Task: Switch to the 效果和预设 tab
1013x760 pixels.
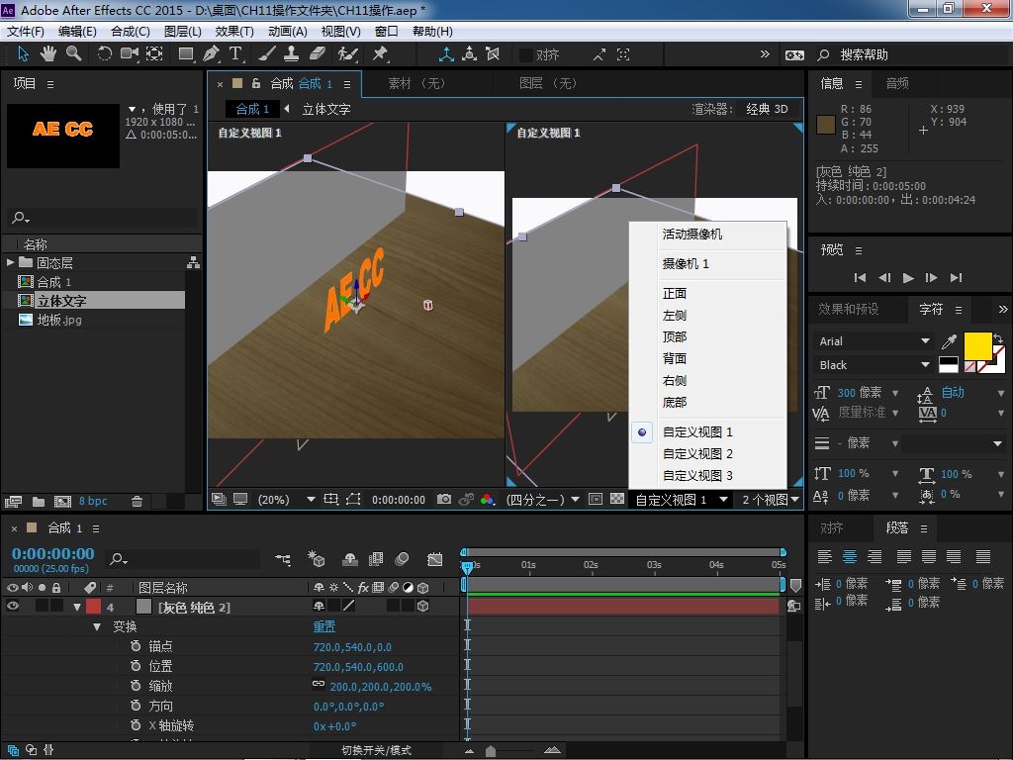Action: [x=848, y=309]
